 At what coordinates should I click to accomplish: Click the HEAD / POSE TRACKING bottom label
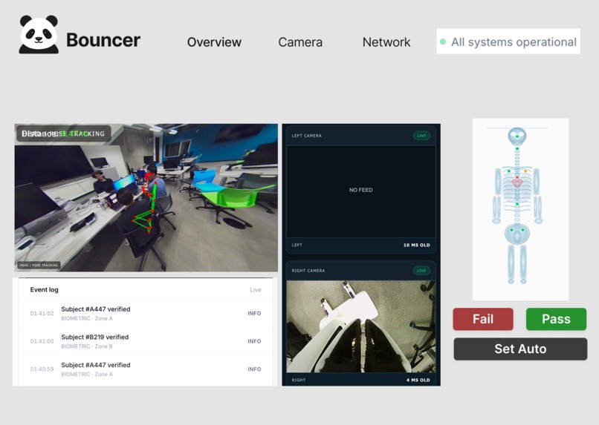[x=39, y=265]
